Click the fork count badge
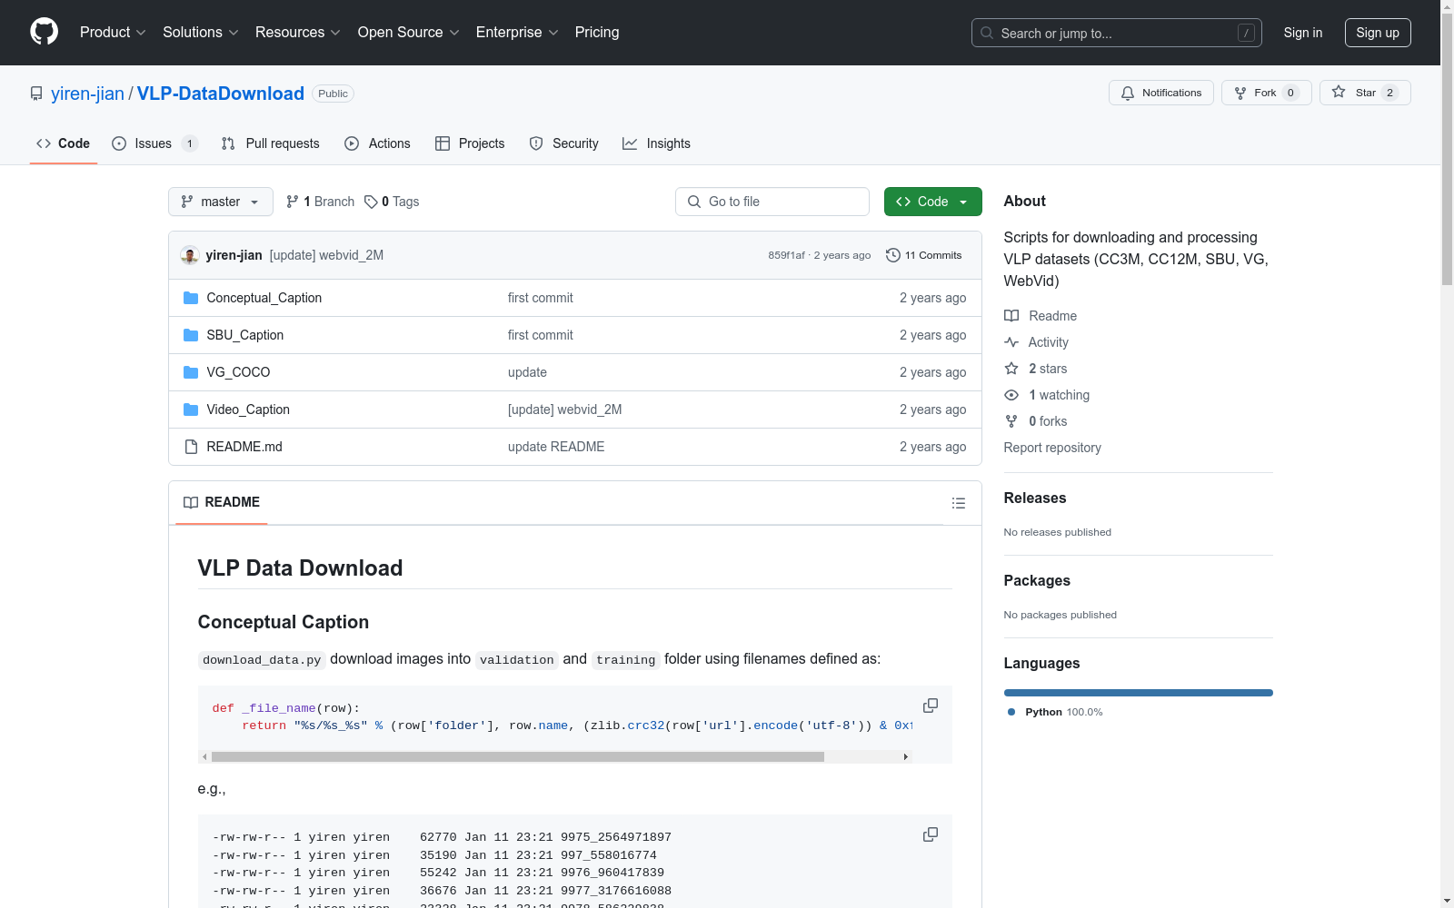This screenshot has height=908, width=1454. (x=1290, y=93)
